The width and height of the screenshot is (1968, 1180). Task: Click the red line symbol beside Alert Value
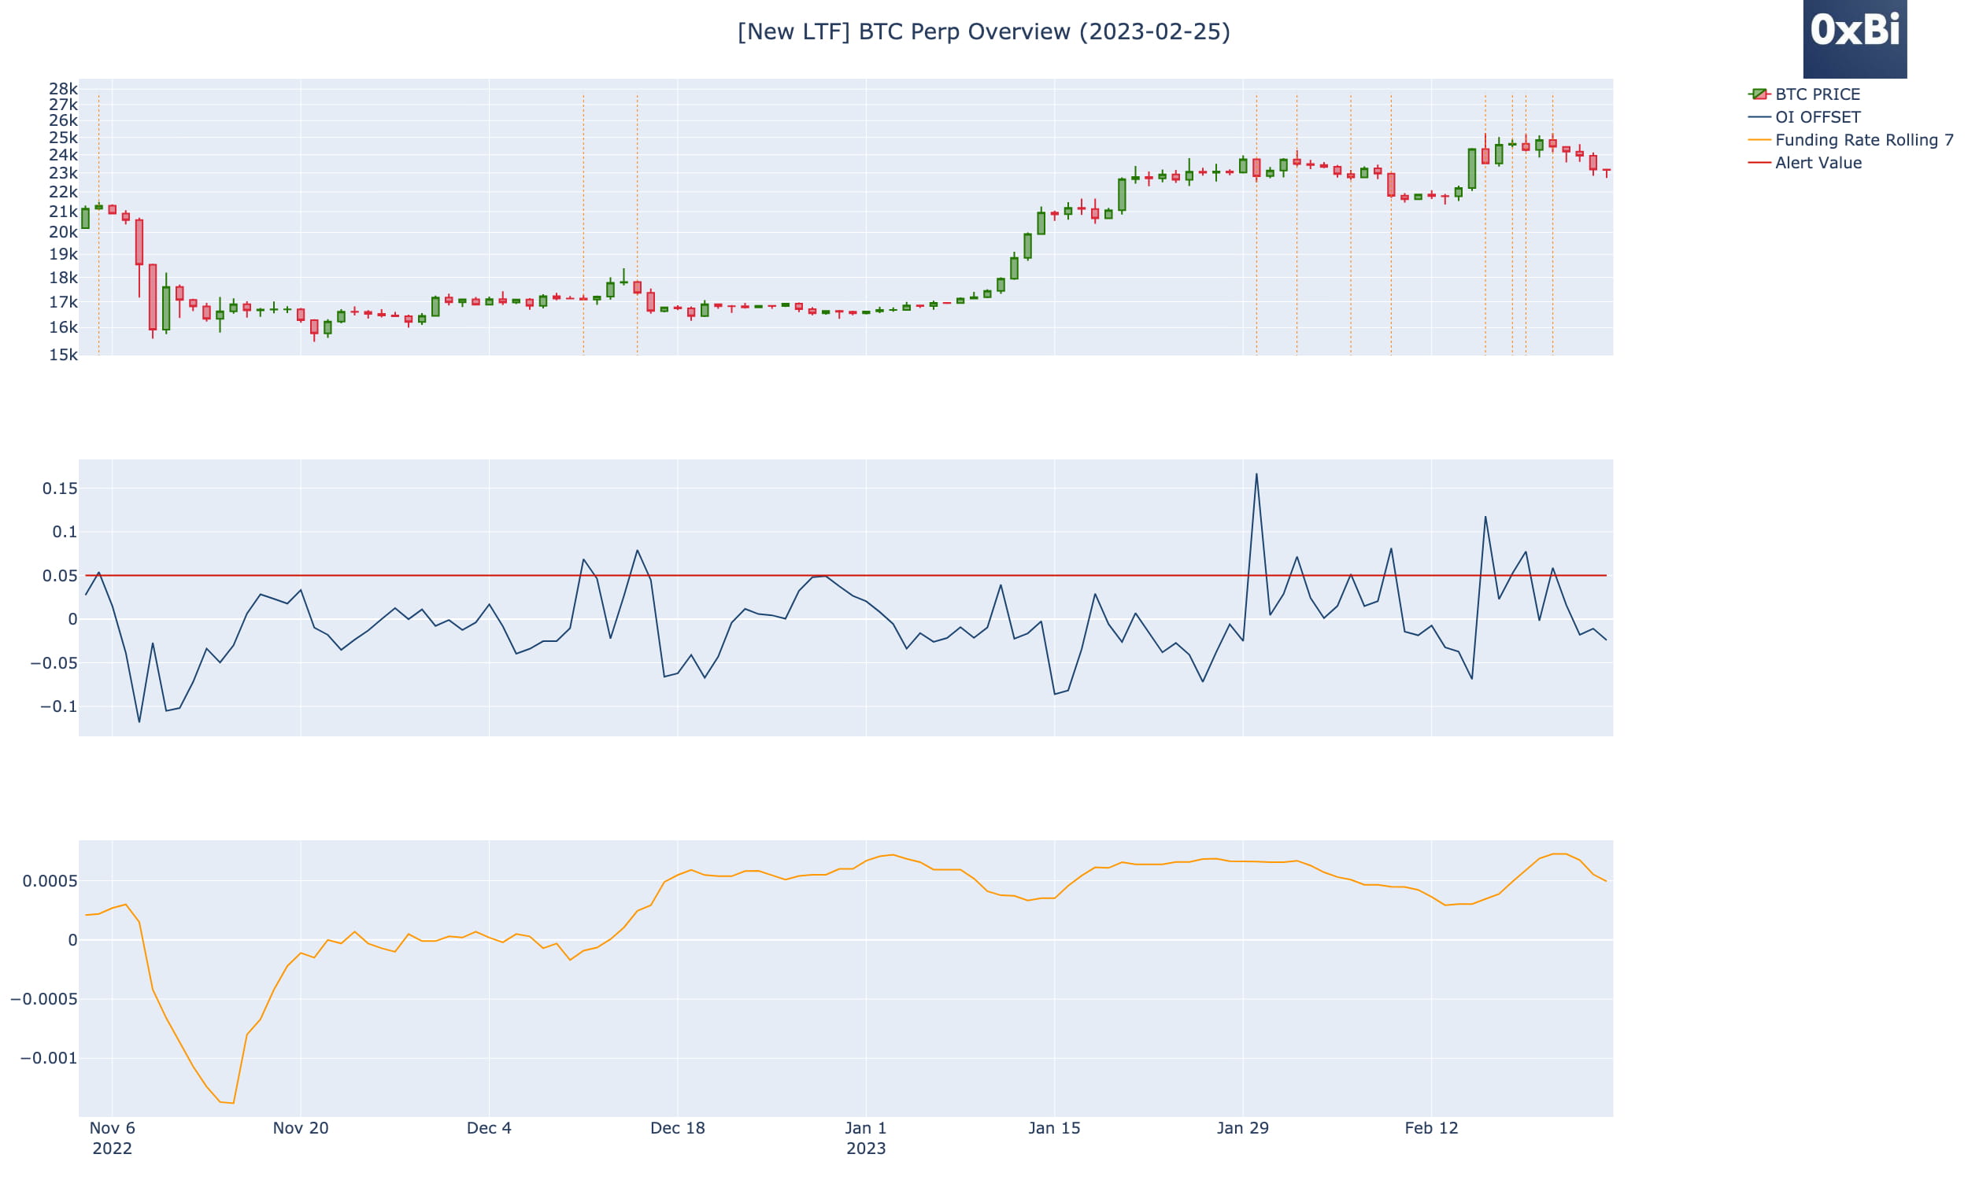1758,162
